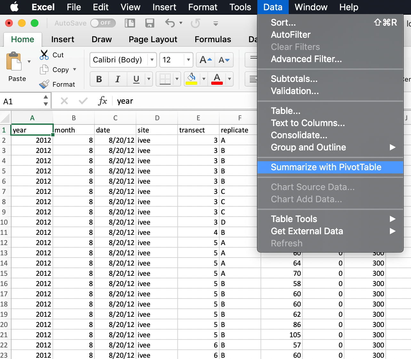Click the red Font Color swatch

point(217,79)
